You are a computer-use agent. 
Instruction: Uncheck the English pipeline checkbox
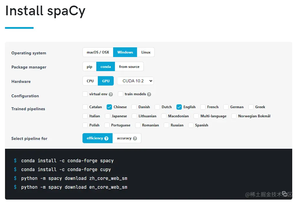179,107
